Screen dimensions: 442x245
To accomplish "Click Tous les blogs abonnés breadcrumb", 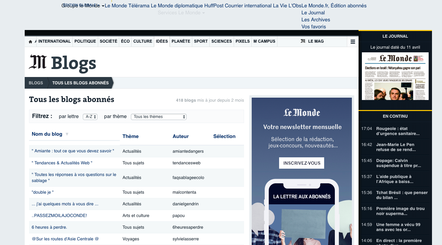I will pos(80,83).
